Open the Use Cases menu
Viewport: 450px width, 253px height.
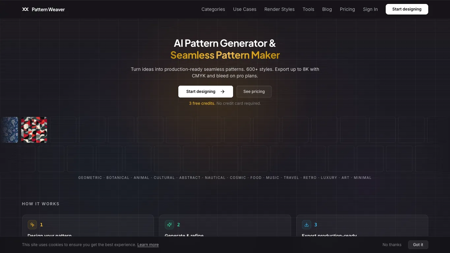point(245,9)
